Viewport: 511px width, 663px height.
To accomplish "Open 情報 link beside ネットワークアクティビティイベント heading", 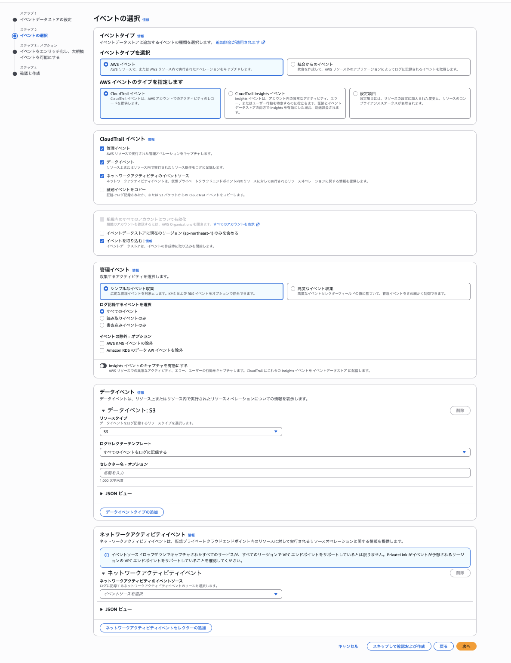I will tap(191, 535).
